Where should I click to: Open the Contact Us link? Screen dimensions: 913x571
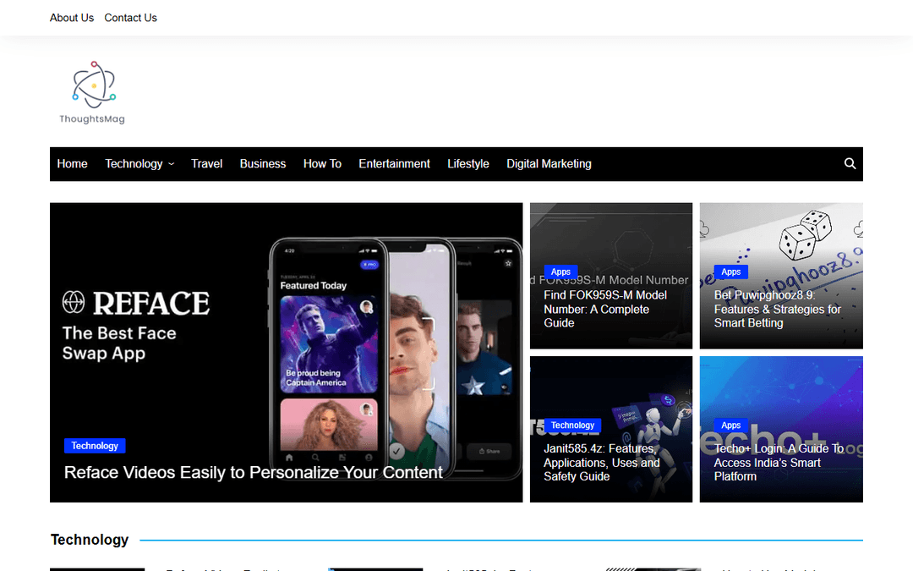[130, 18]
